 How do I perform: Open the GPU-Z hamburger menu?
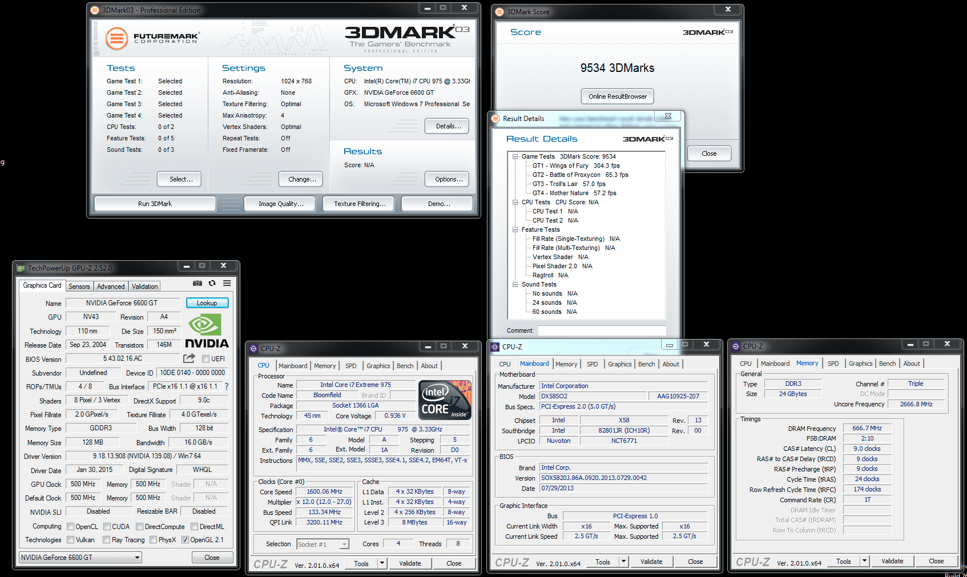[x=227, y=283]
